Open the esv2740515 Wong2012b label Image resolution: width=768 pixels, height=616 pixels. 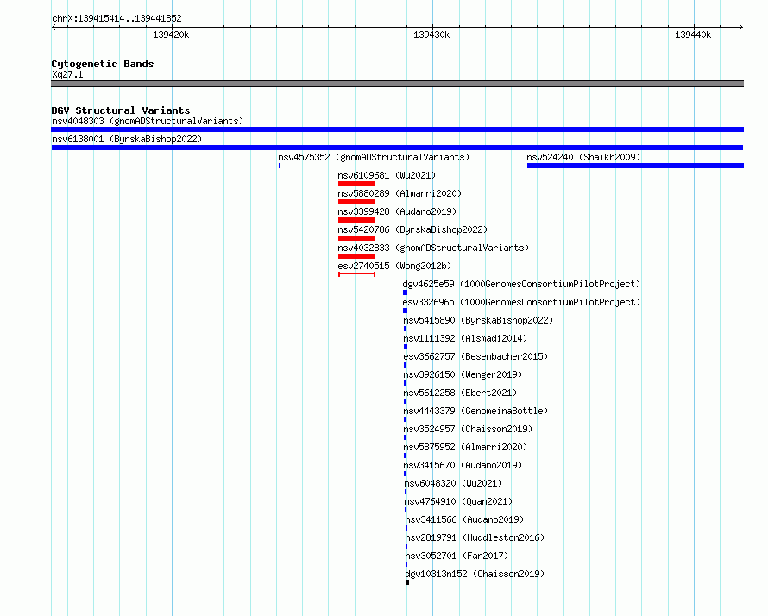394,266
